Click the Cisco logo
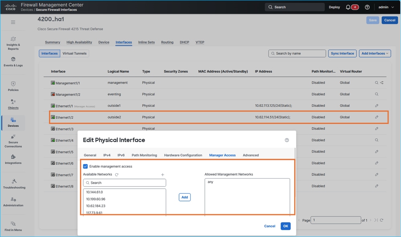Image resolution: width=401 pixels, height=237 pixels. click(10, 7)
